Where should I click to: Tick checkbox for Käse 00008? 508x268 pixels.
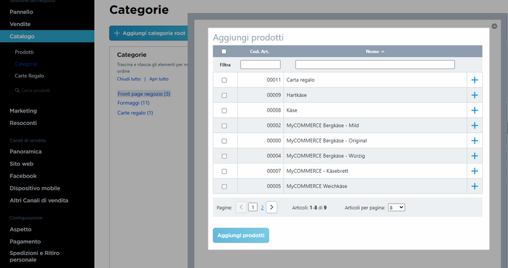point(224,110)
